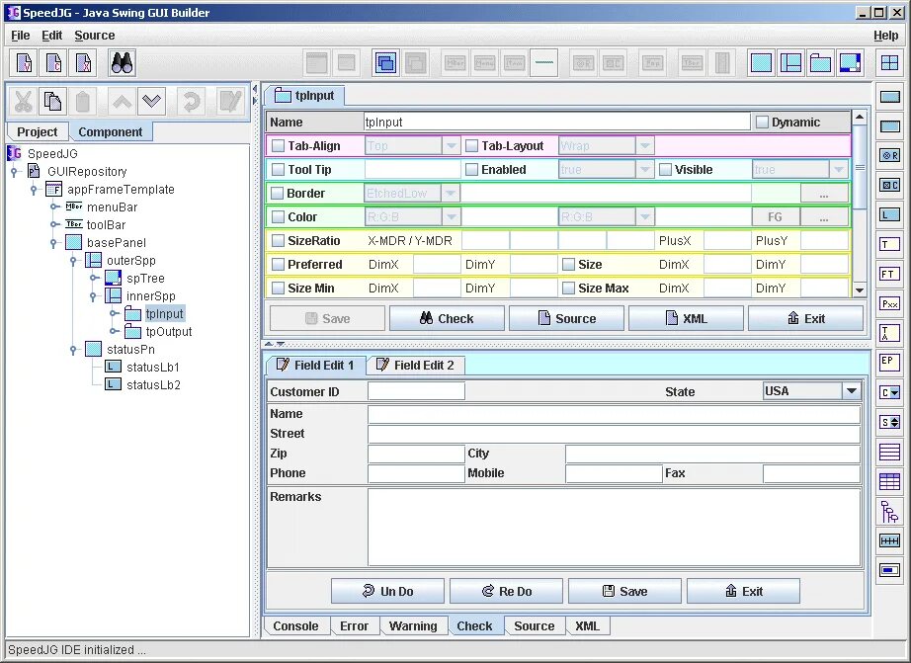Viewport: 911px width, 663px height.
Task: Collapse the basePanel node handle
Action: (x=53, y=243)
